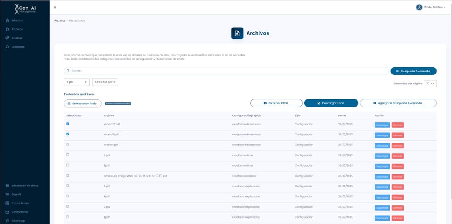Open Walter.Milstein user menu
This screenshot has width=452, height=224.
[431, 7]
